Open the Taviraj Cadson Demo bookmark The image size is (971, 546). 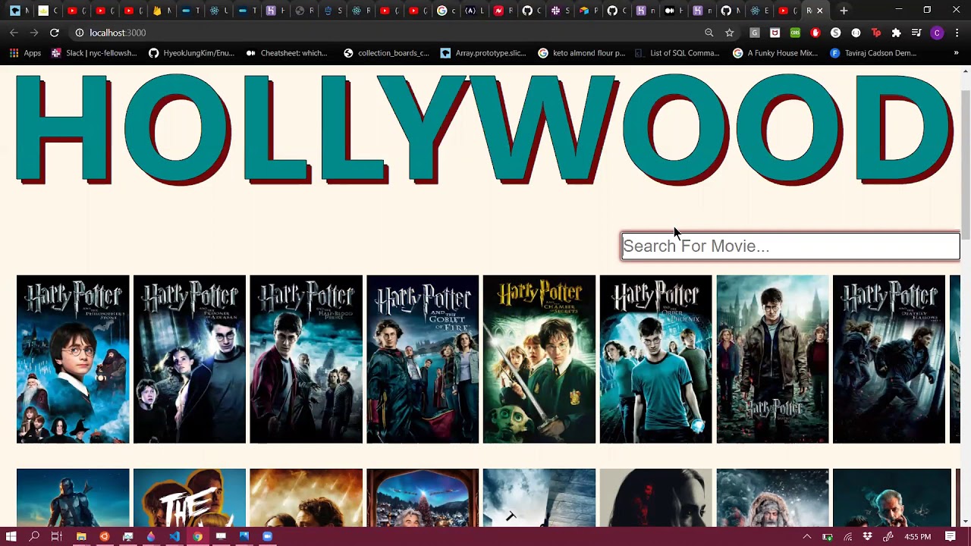click(873, 53)
